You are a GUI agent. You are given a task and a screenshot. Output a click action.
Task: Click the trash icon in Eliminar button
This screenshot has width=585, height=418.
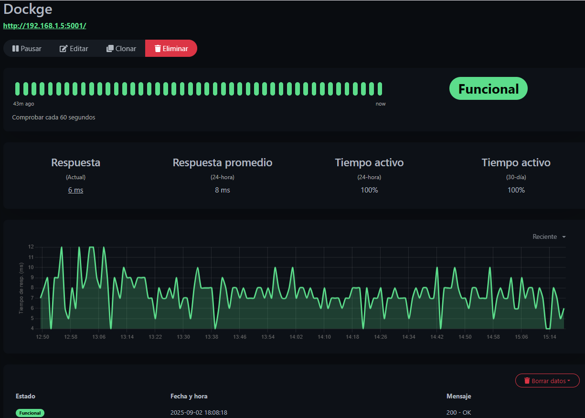(x=157, y=49)
